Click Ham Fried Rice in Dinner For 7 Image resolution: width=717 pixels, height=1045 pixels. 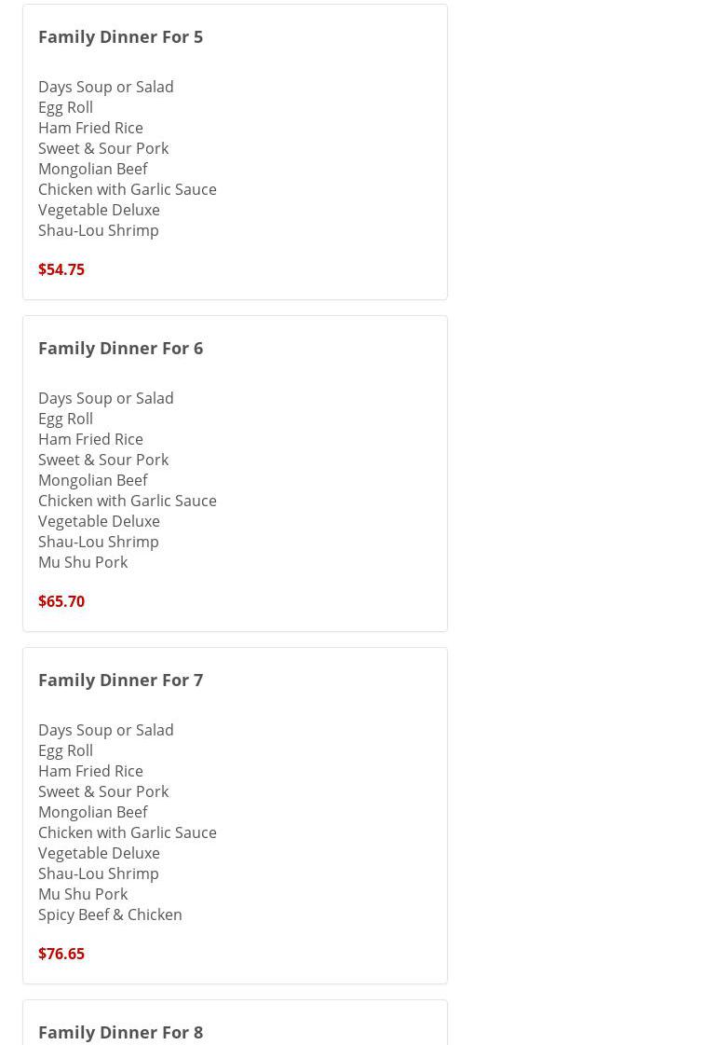[x=90, y=771]
